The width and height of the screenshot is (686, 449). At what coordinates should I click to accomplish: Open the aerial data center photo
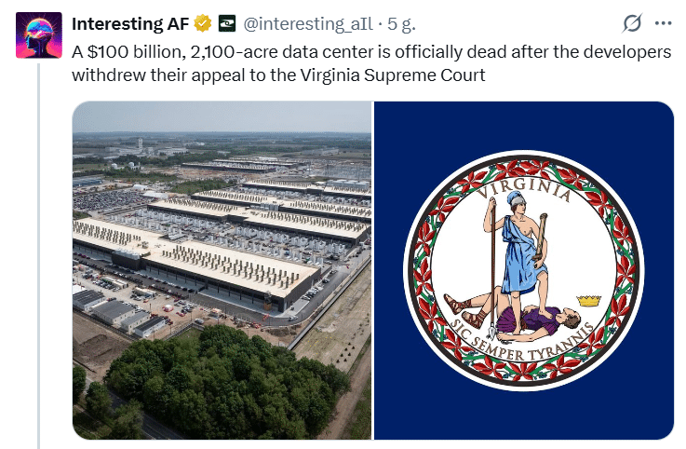pyautogui.click(x=222, y=270)
